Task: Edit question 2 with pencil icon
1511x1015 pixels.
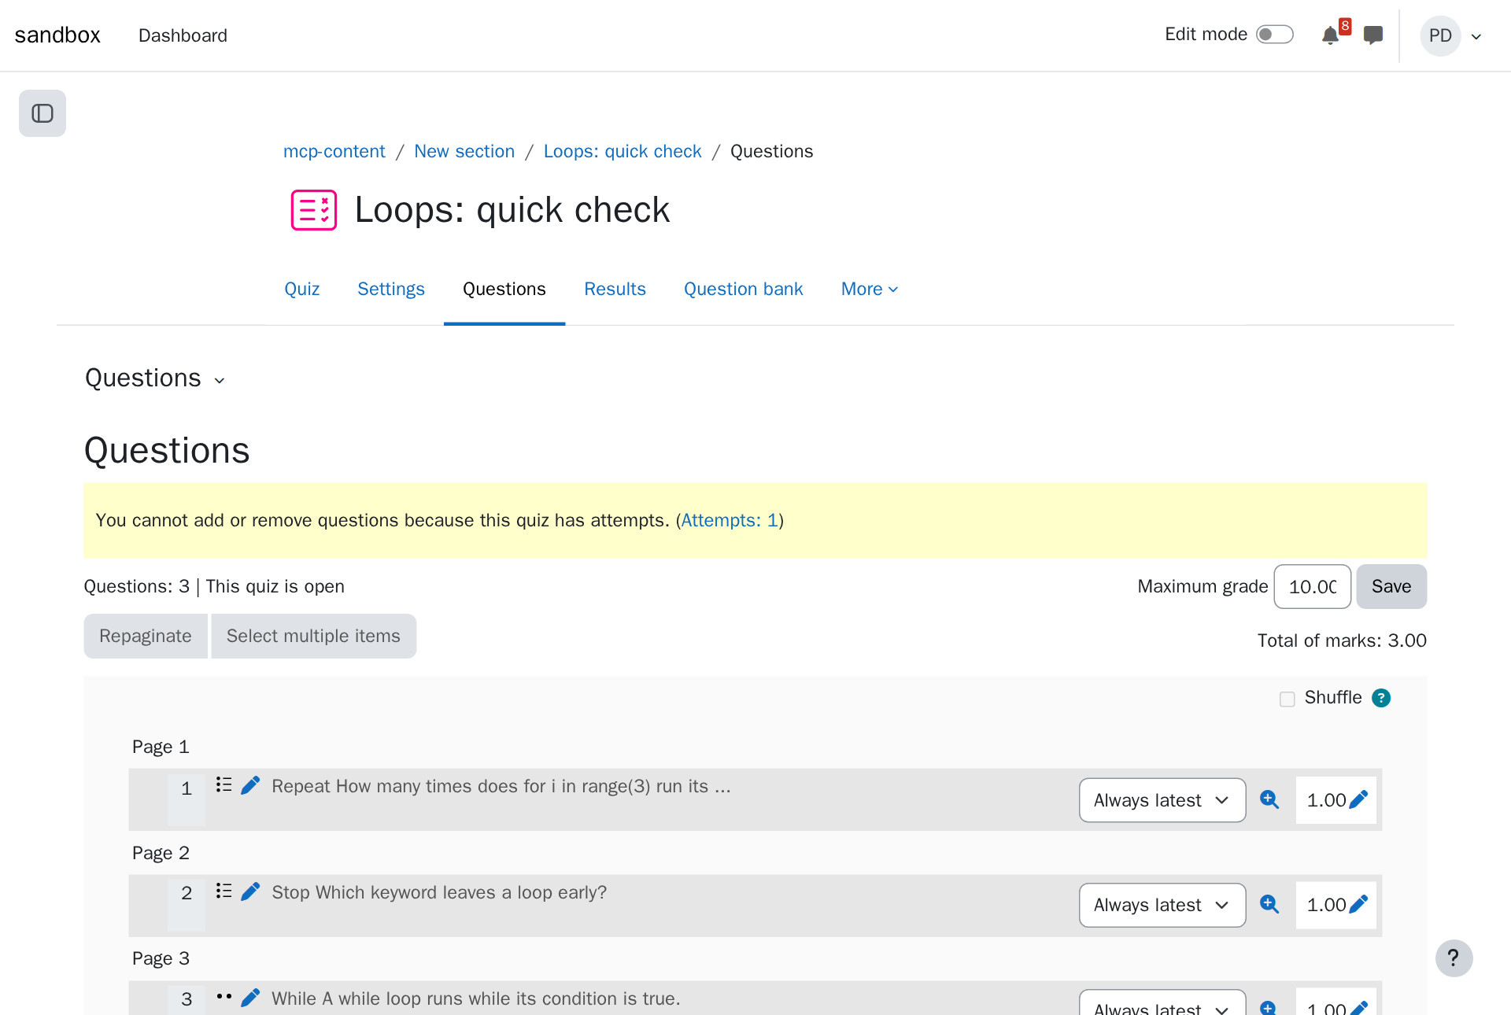Action: 250,891
